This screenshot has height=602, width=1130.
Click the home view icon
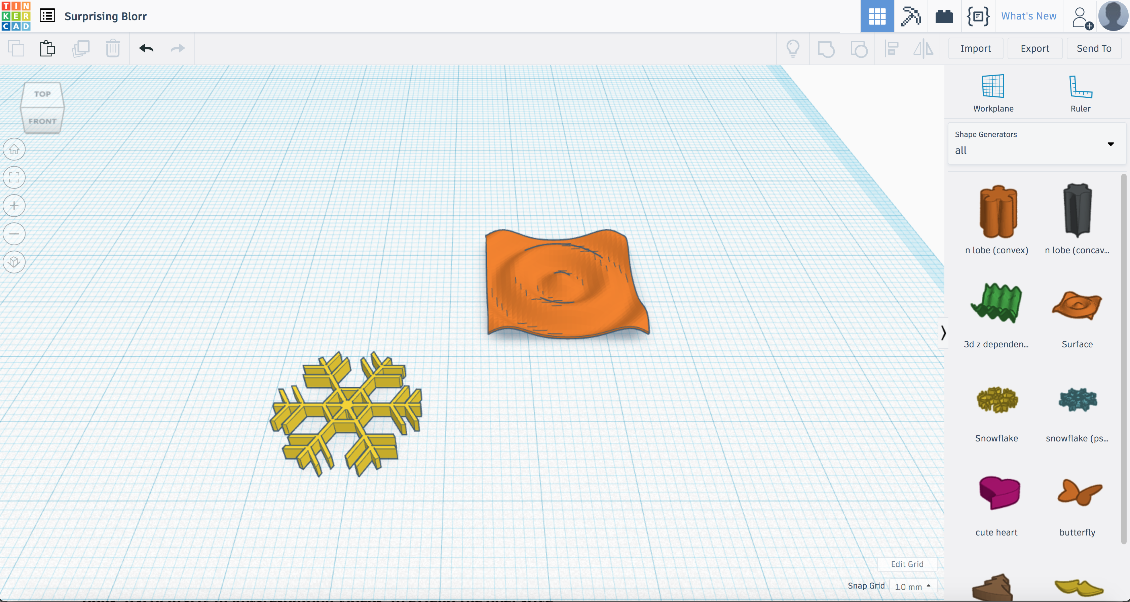14,149
